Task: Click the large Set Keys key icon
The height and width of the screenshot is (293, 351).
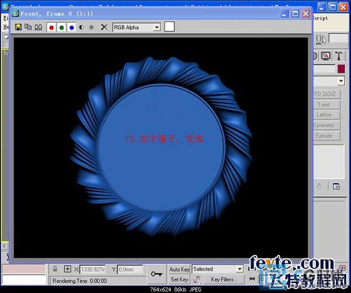Action: [x=157, y=274]
